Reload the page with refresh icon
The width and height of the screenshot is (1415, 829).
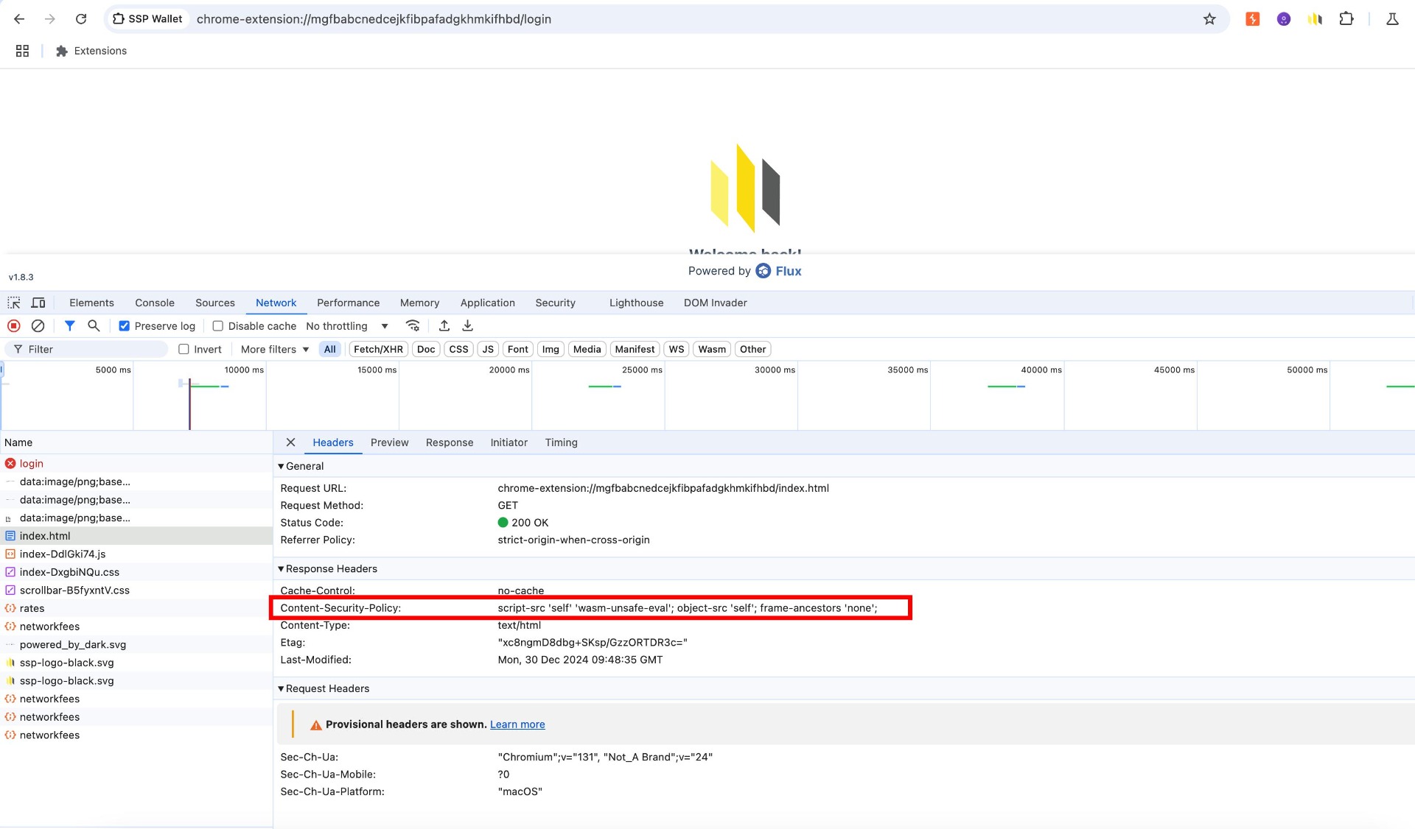tap(81, 19)
